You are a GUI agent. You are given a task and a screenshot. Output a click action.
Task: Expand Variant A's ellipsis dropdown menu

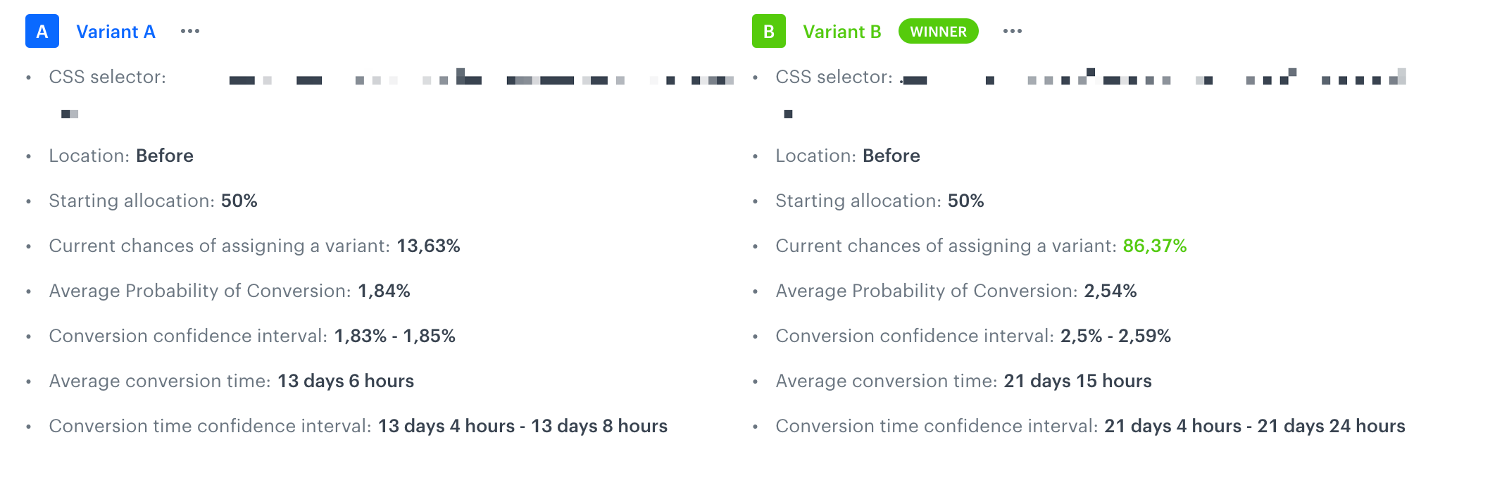click(x=191, y=31)
